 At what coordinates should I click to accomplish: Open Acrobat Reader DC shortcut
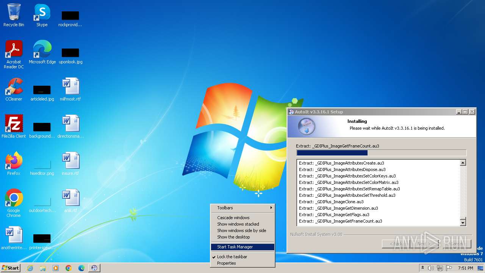(x=14, y=54)
